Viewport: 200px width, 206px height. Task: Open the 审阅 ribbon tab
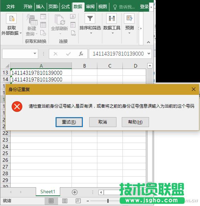coord(90,7)
